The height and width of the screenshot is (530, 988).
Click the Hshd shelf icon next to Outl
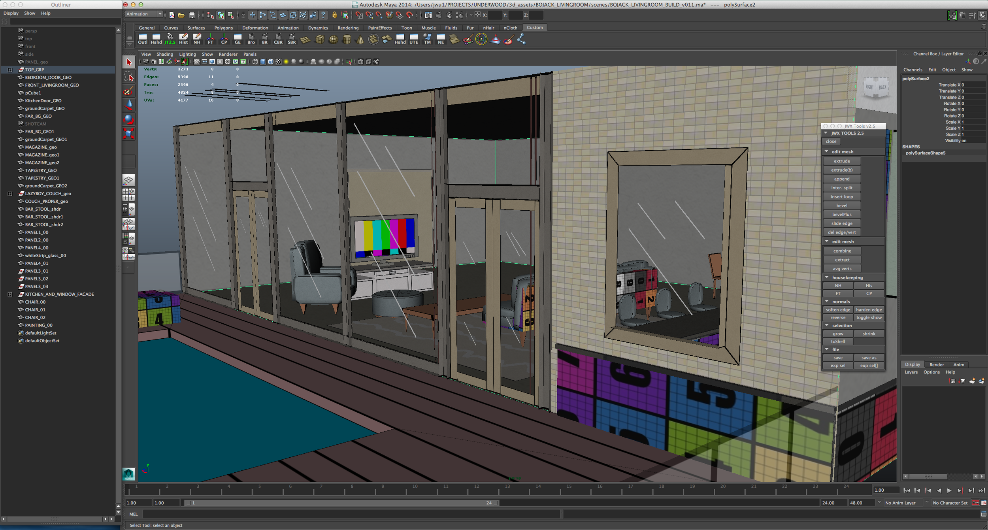156,39
